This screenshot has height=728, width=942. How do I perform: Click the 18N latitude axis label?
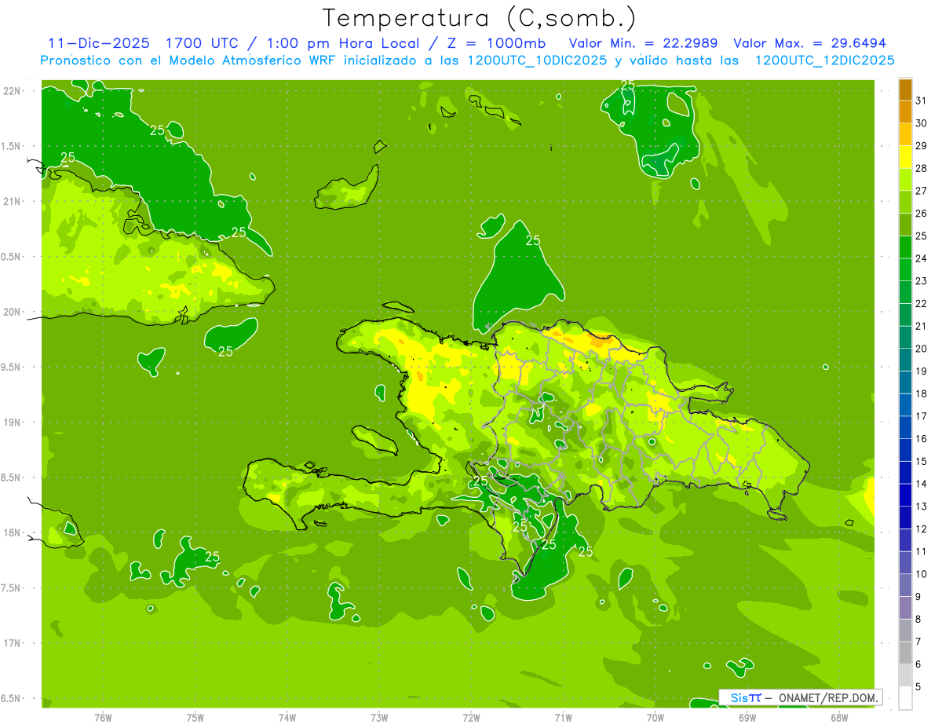point(12,533)
